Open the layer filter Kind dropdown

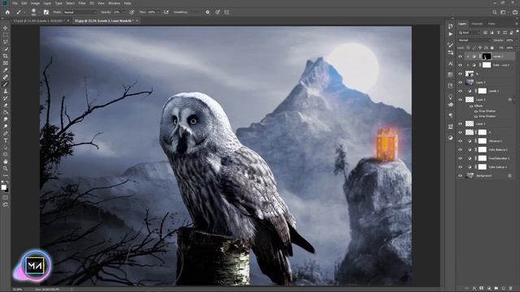pos(470,32)
